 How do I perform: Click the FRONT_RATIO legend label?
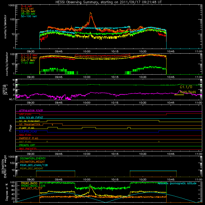(29, 183)
